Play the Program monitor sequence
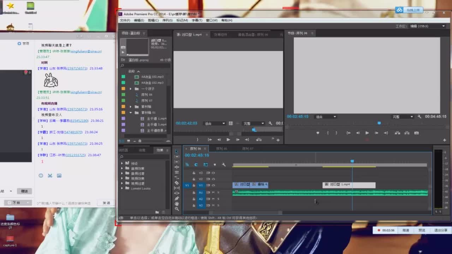Image resolution: width=452 pixels, height=254 pixels. click(367, 133)
